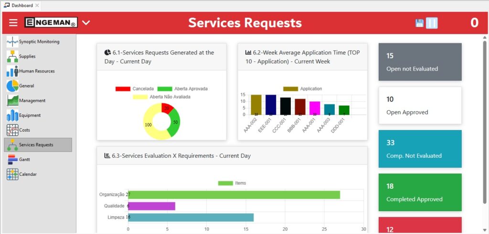The height and width of the screenshot is (234, 489).
Task: Close the Dashboard tab
Action: 37,5
